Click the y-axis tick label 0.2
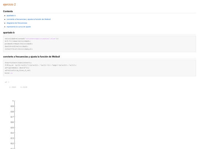Image resolution: width=199 pixels, height=149 pixels. [x=12, y=143]
